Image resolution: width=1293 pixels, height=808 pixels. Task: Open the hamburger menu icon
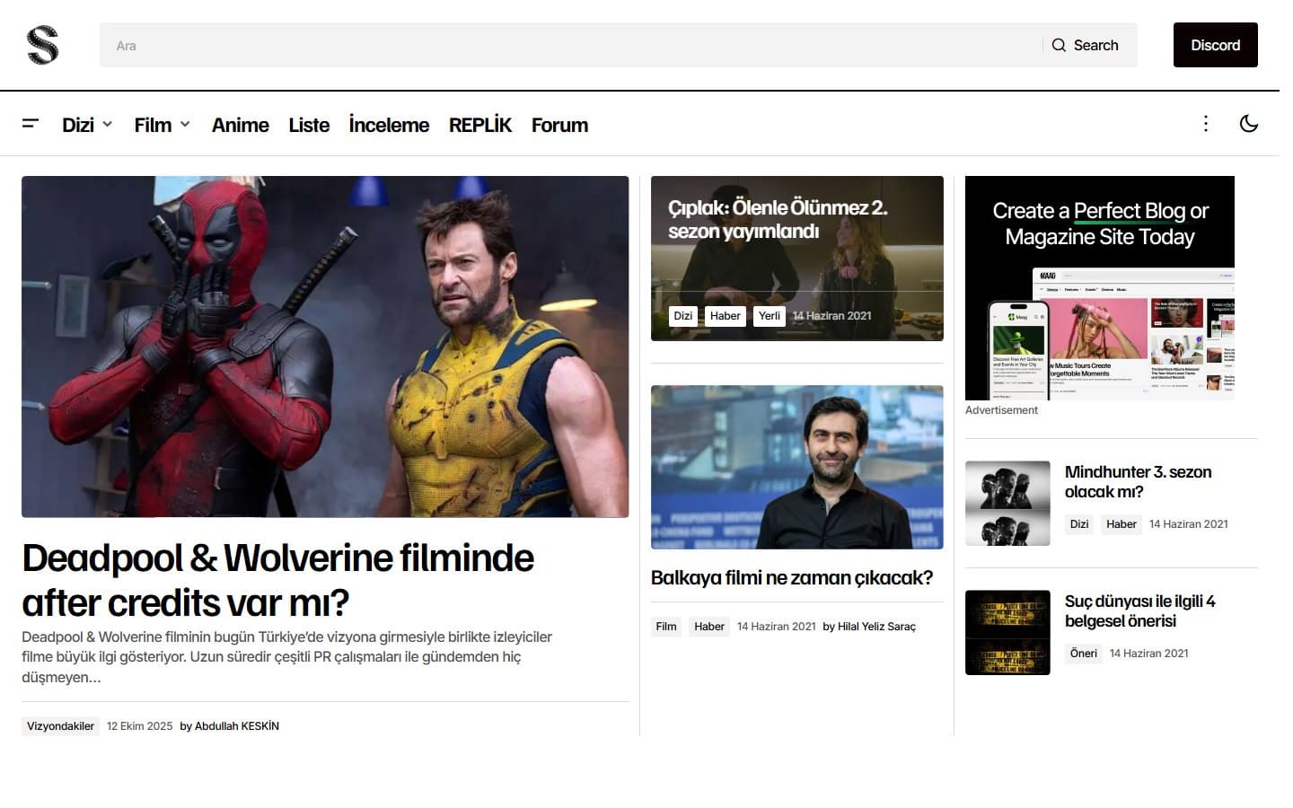31,124
